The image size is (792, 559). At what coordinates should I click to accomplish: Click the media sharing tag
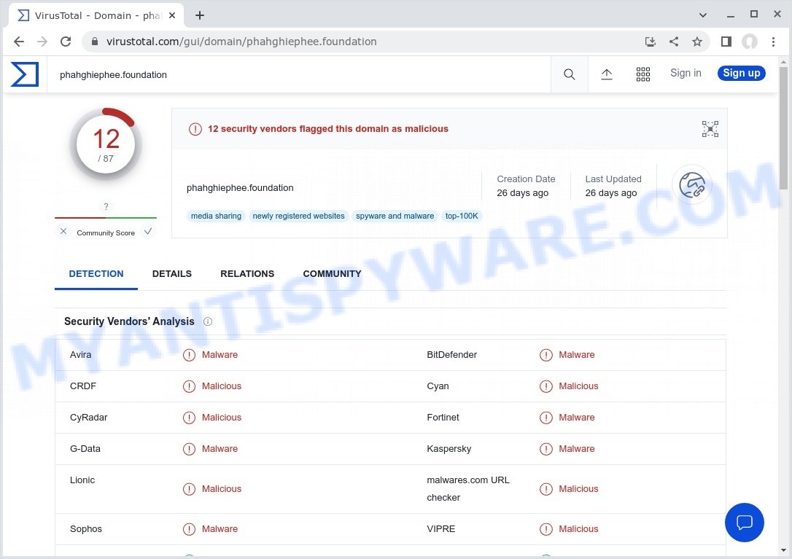click(216, 216)
